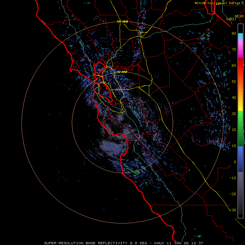Click the 40 value on the dBZ scale

tap(234, 98)
